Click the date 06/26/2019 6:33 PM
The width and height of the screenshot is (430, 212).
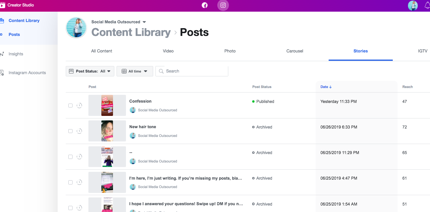(x=339, y=127)
